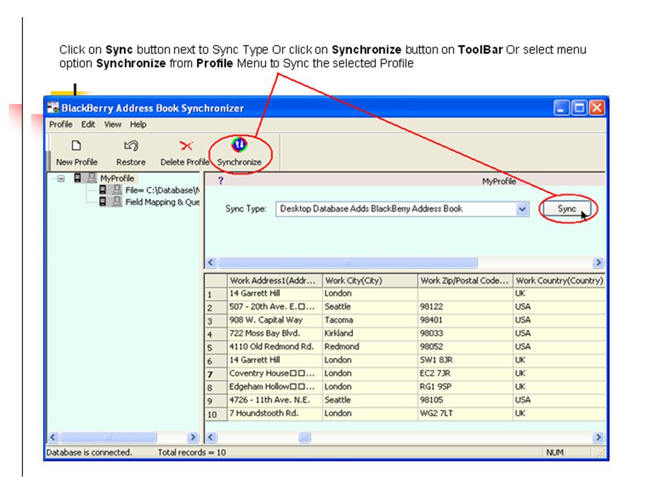Select MyProfile in the tree
Image resolution: width=657 pixels, height=493 pixels.
(x=117, y=178)
